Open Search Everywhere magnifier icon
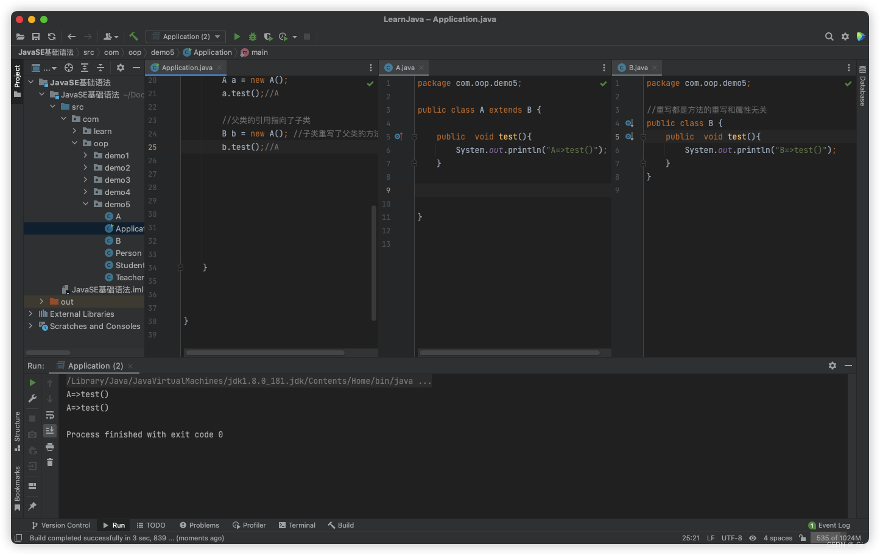This screenshot has height=555, width=880. click(x=829, y=37)
